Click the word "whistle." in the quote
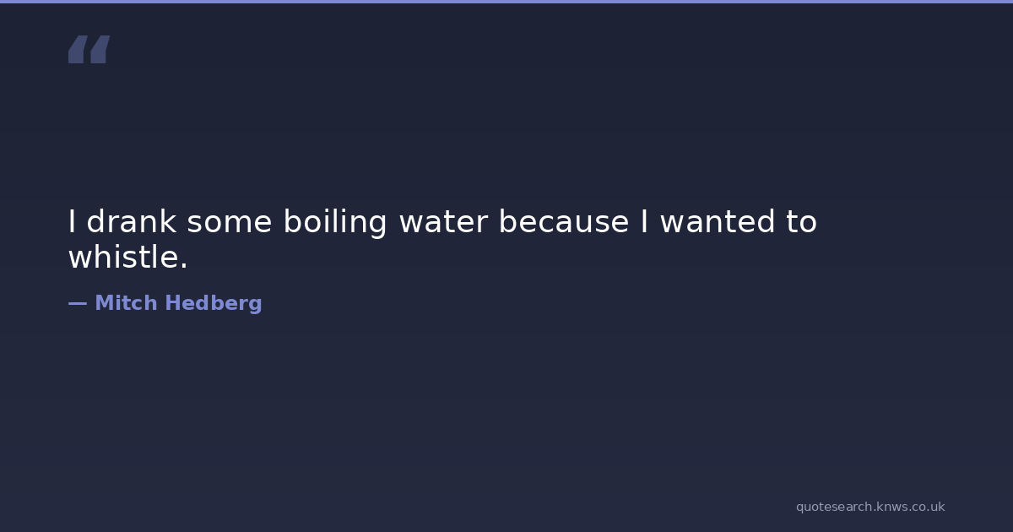Image resolution: width=1013 pixels, height=532 pixels. (127, 258)
